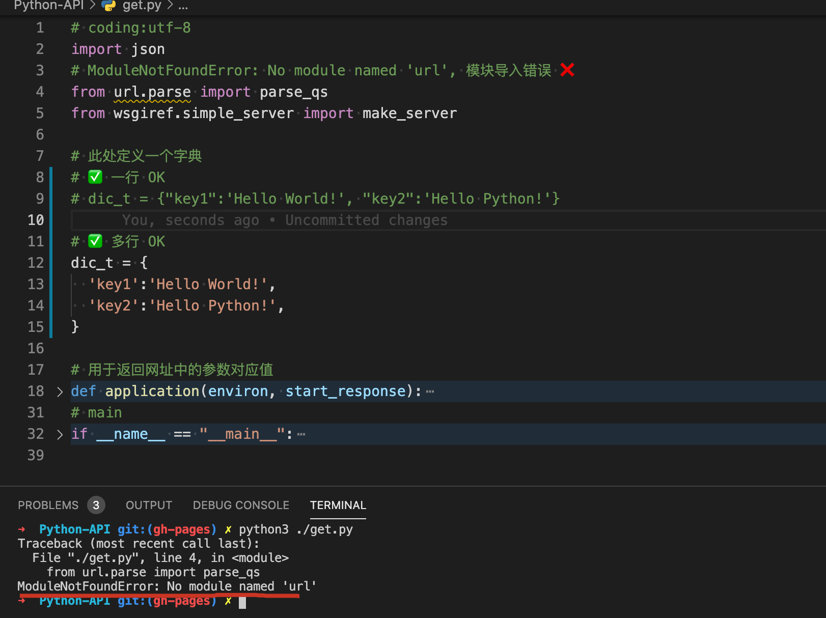
Task: Click ModuleNotFoundError line in terminal
Action: (x=167, y=586)
